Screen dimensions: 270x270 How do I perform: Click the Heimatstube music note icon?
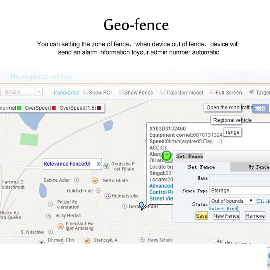[107, 196]
